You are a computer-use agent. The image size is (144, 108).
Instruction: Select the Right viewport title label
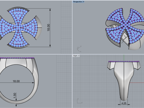pos(75,56)
